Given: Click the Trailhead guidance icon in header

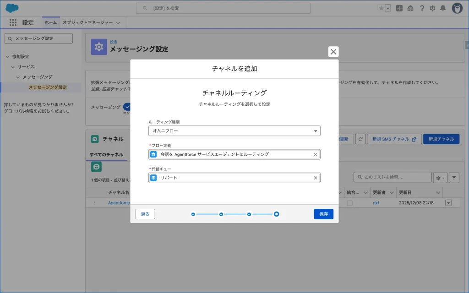Looking at the screenshot, I should [x=410, y=8].
